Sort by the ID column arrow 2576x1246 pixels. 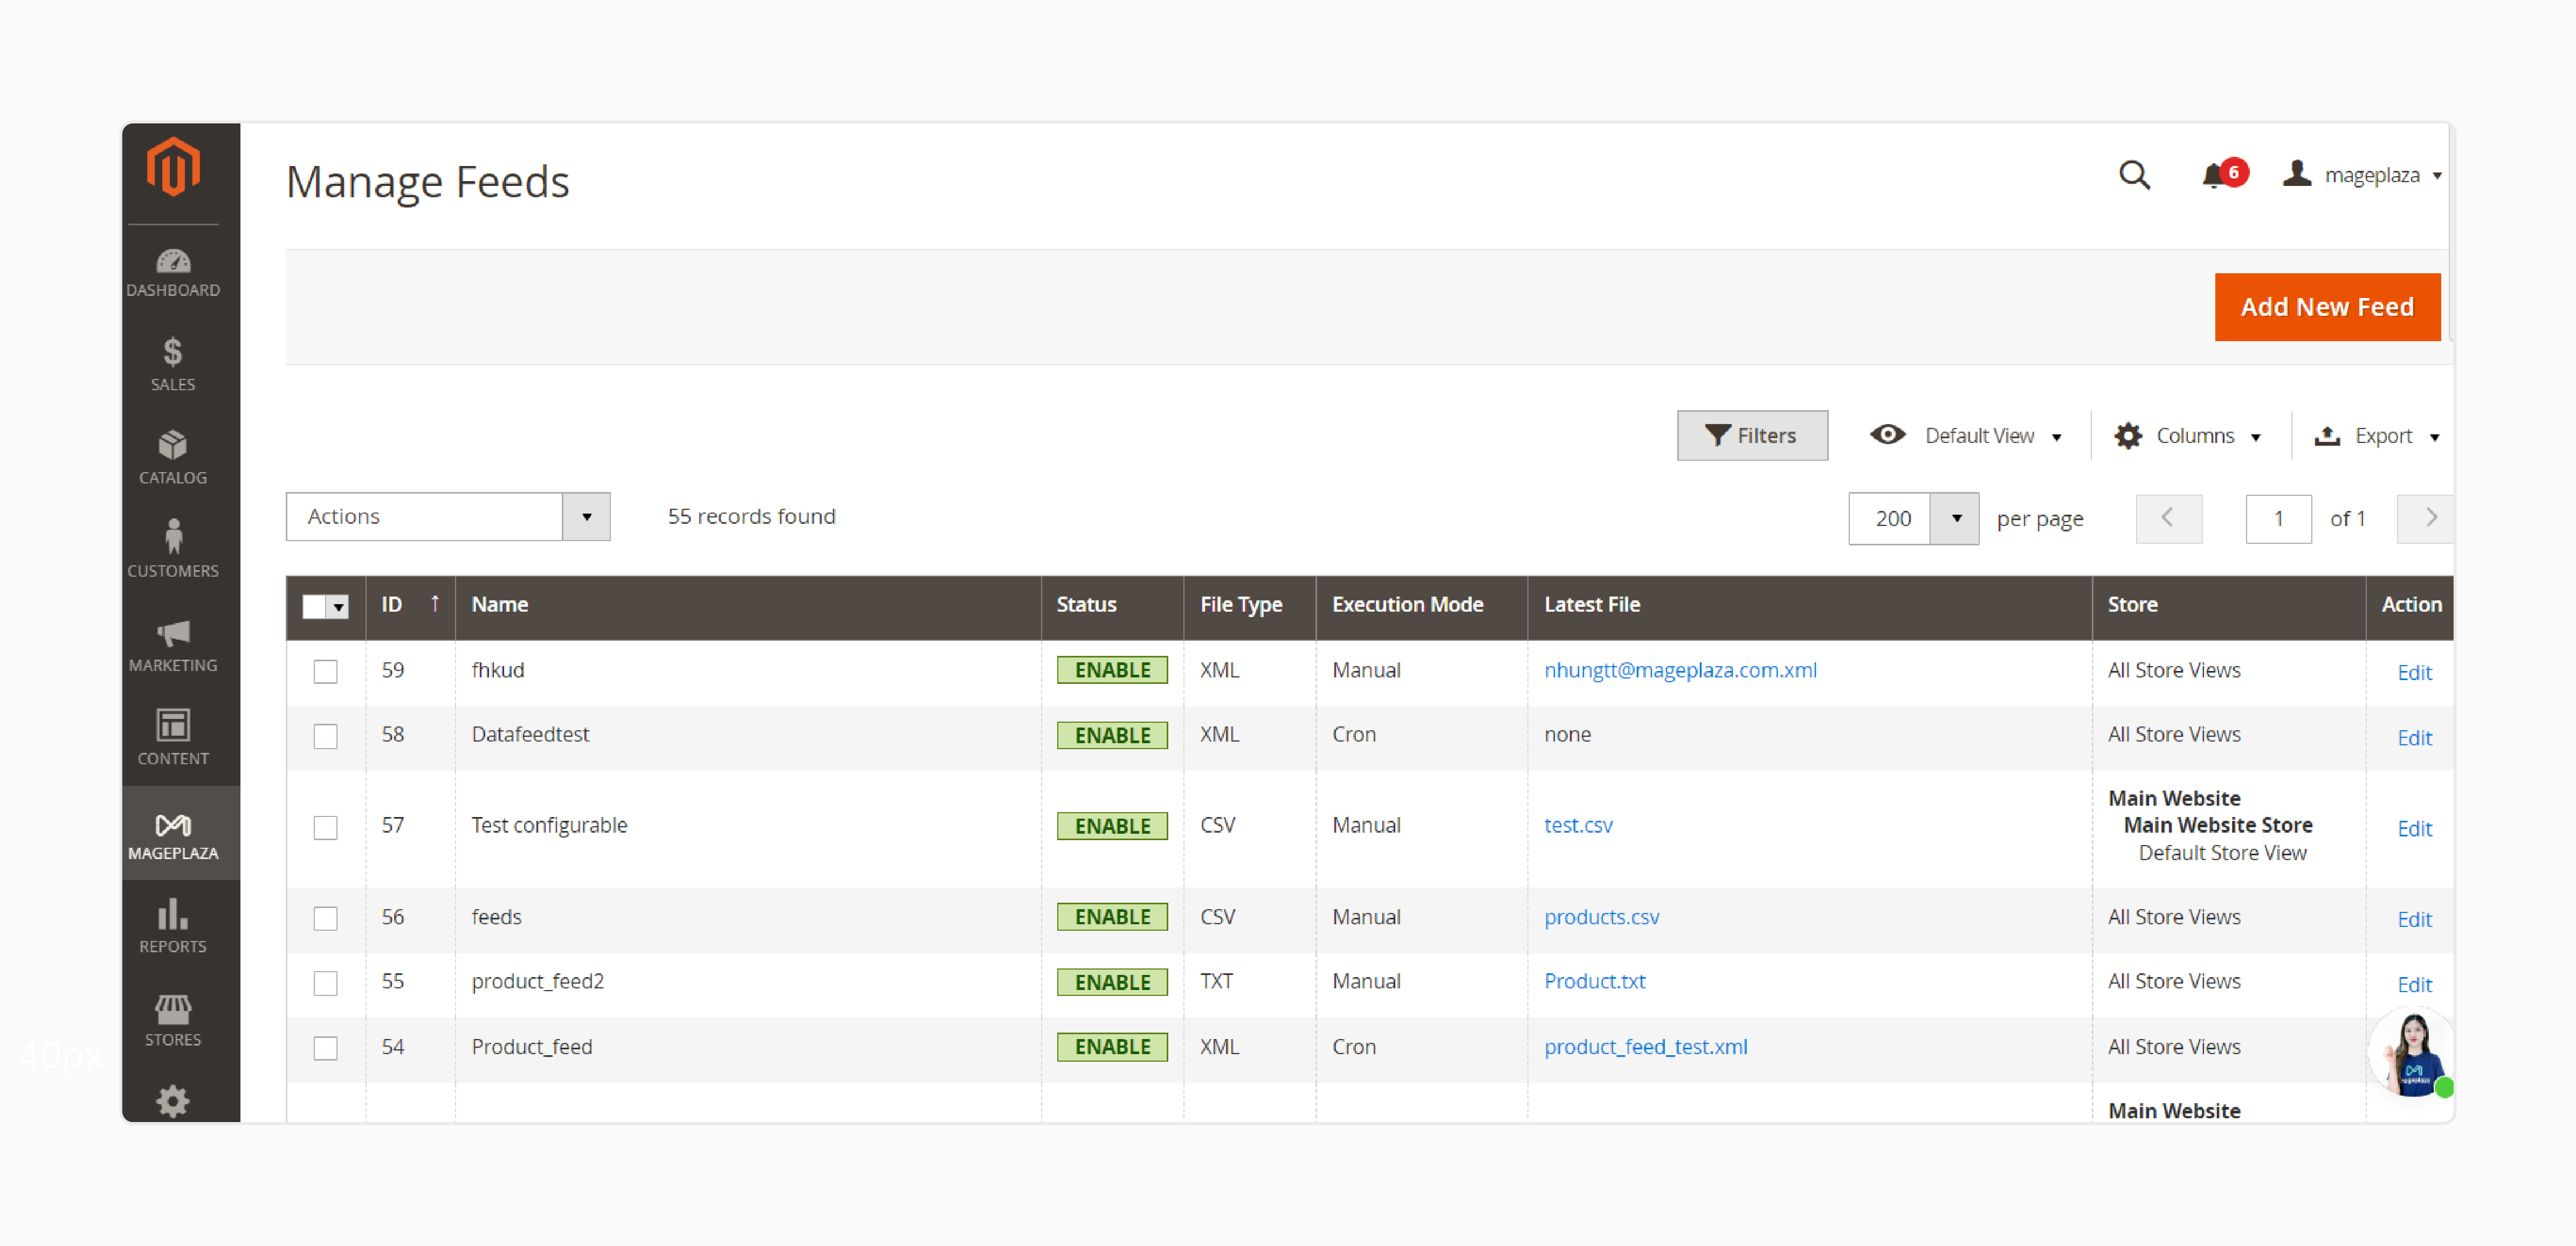(x=435, y=603)
